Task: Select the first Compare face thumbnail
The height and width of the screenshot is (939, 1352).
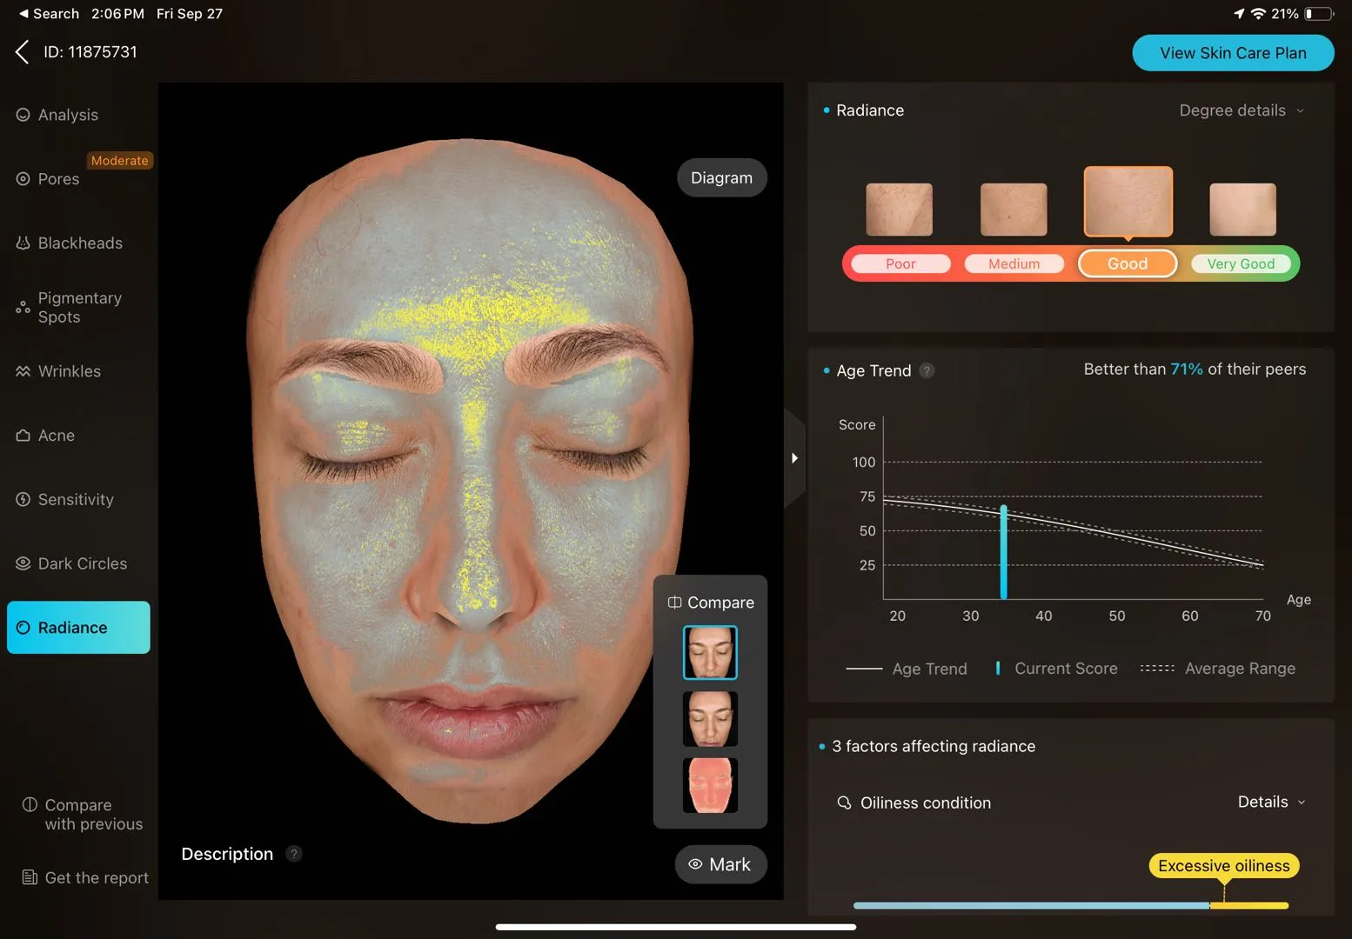Action: [710, 652]
